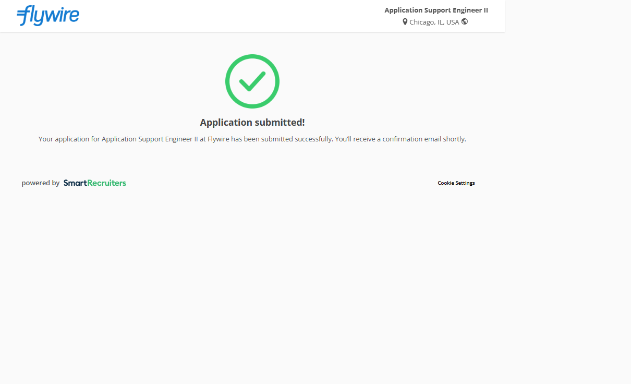This screenshot has height=384, width=631.
Task: Click the word 'Recruiters' in the green footer logo
Action: (107, 183)
